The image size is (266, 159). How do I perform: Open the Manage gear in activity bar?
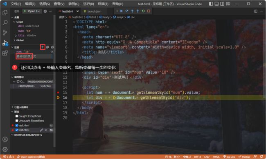coord(5,149)
